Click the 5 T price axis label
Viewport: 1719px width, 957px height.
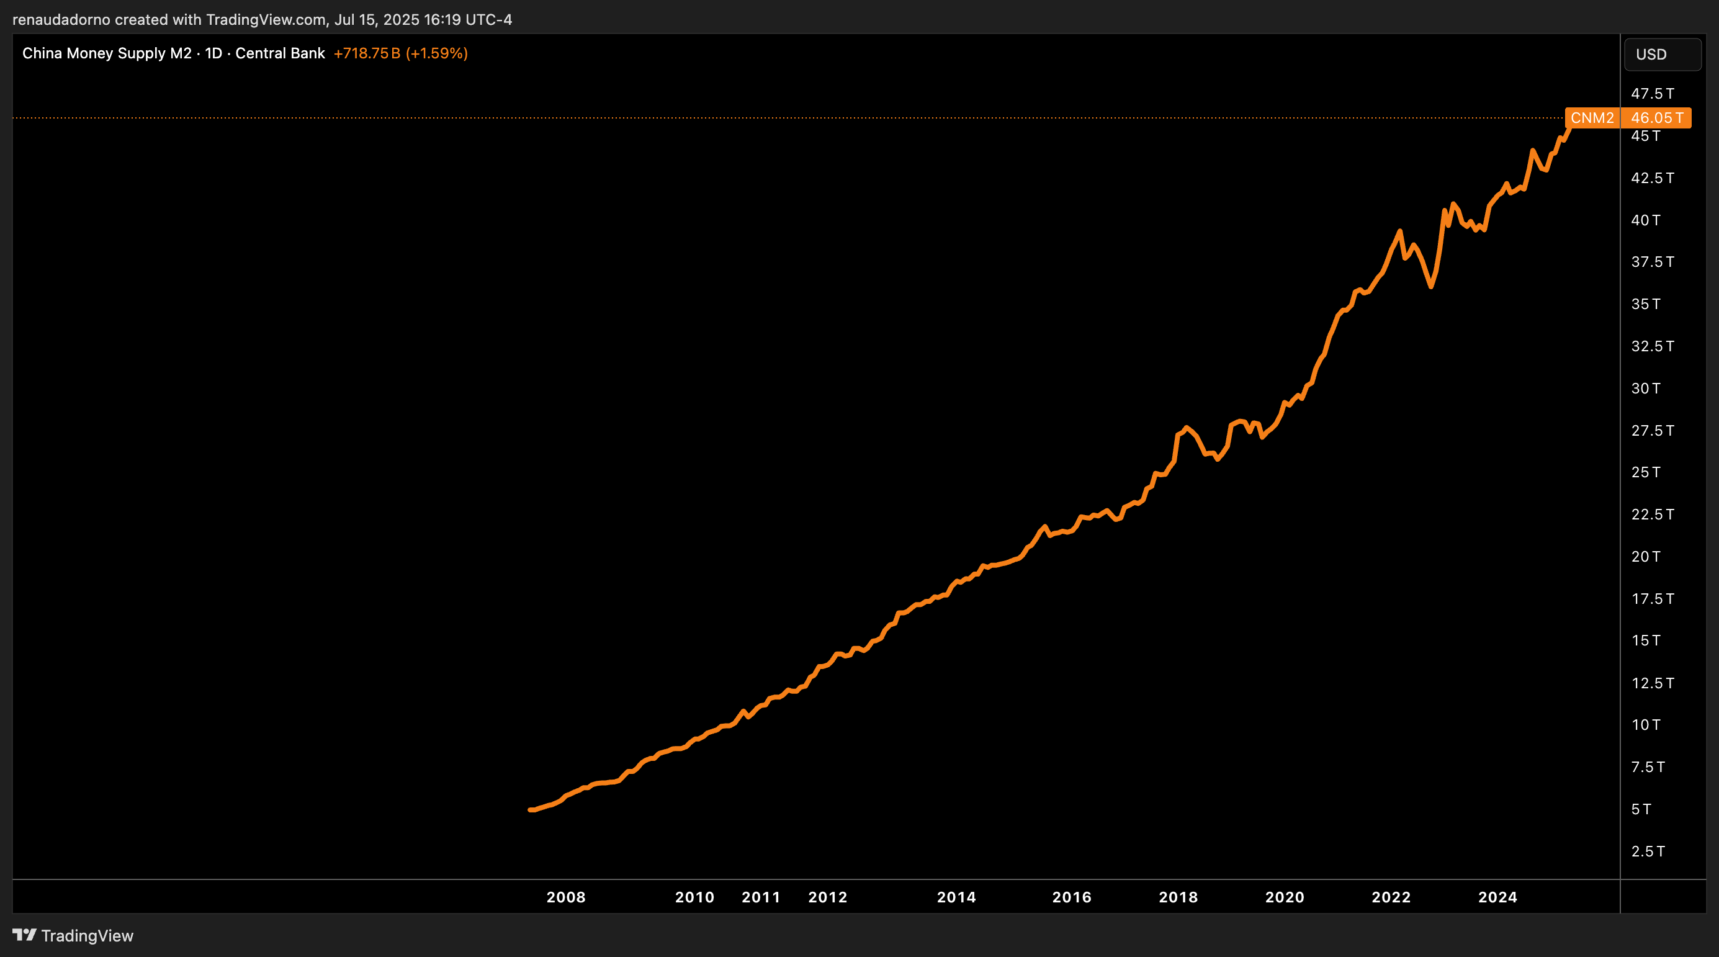click(x=1641, y=809)
